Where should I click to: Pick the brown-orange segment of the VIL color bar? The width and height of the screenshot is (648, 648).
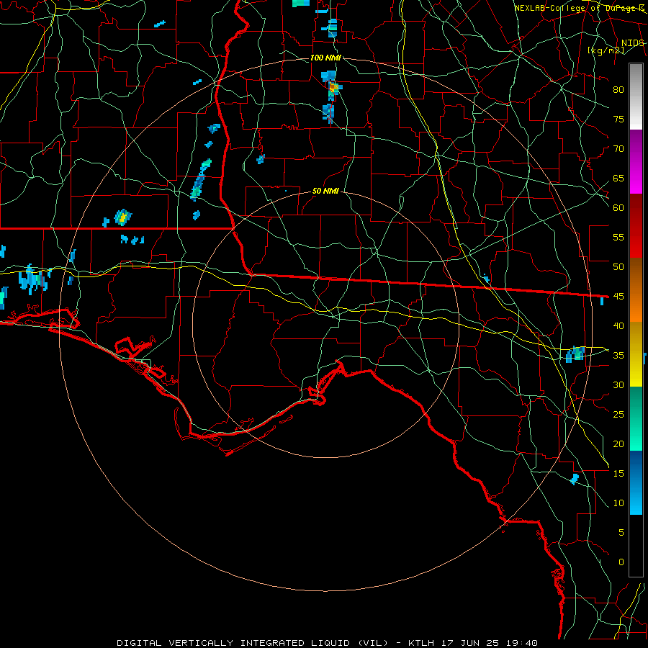point(636,289)
